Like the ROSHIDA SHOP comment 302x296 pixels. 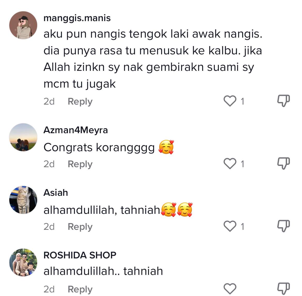pyautogui.click(x=230, y=289)
